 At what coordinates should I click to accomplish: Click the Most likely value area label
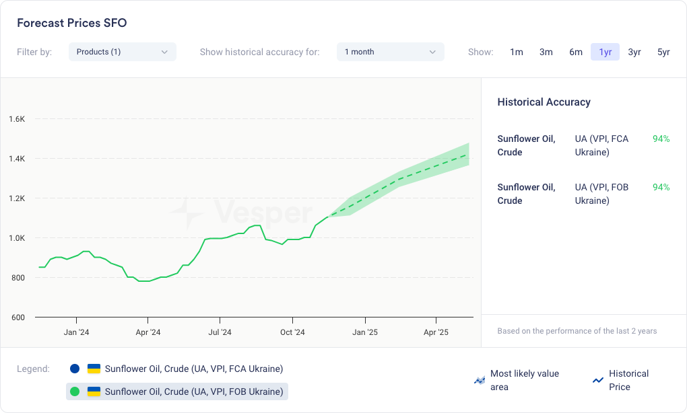(525, 380)
